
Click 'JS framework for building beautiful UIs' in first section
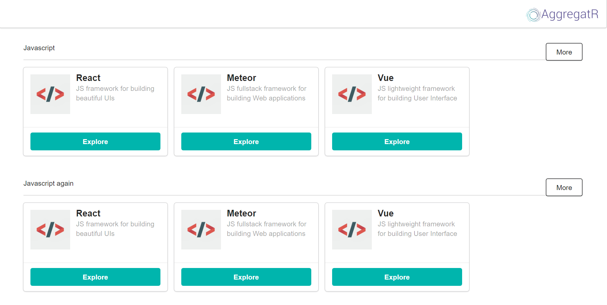[115, 93]
